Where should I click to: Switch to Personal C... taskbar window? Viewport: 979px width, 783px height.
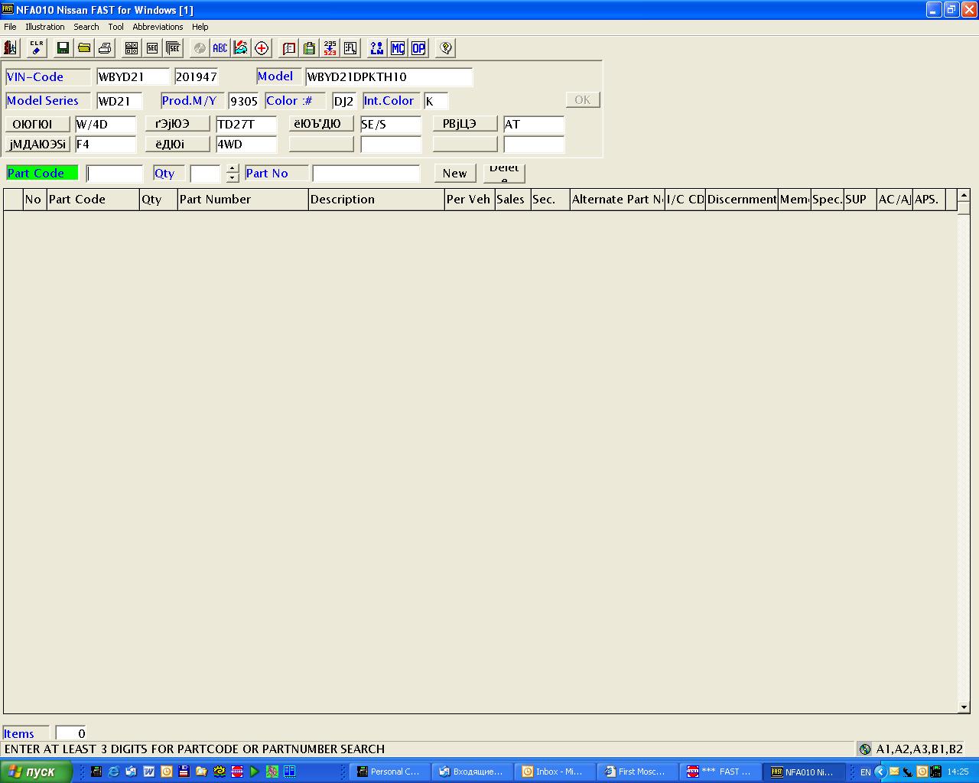[389, 772]
